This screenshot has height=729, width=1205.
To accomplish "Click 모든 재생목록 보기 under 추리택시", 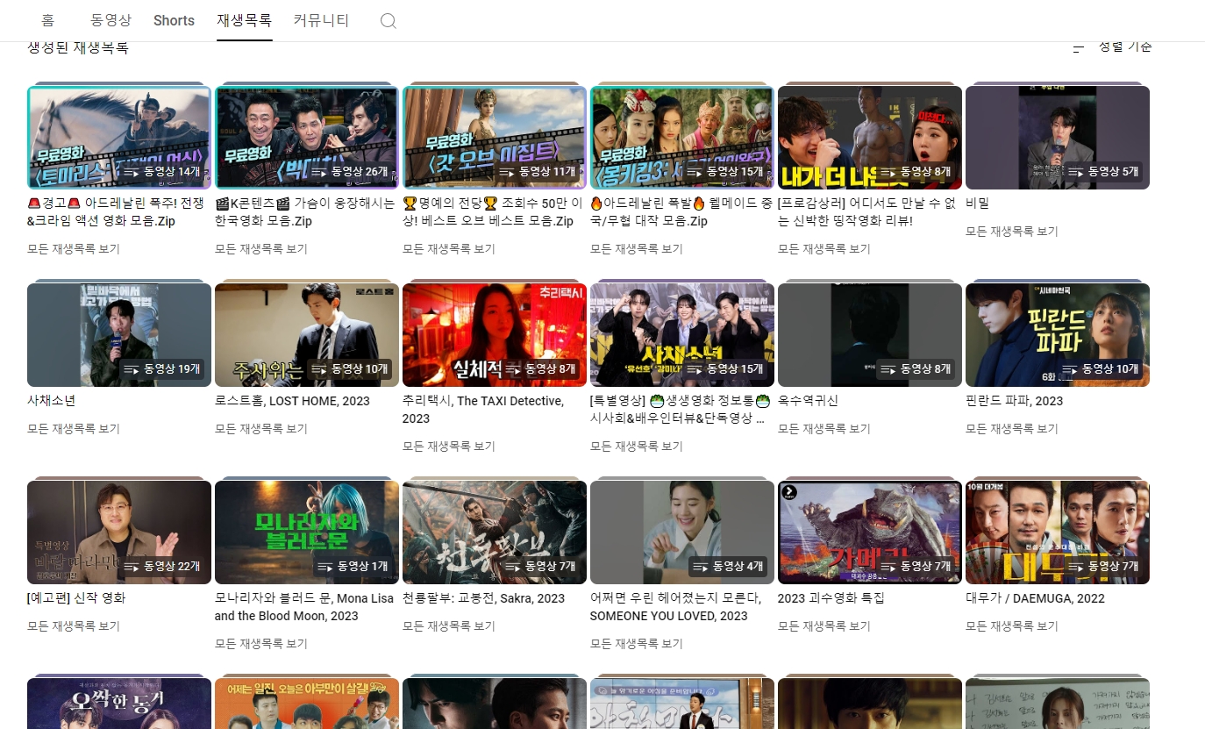I will tap(449, 447).
